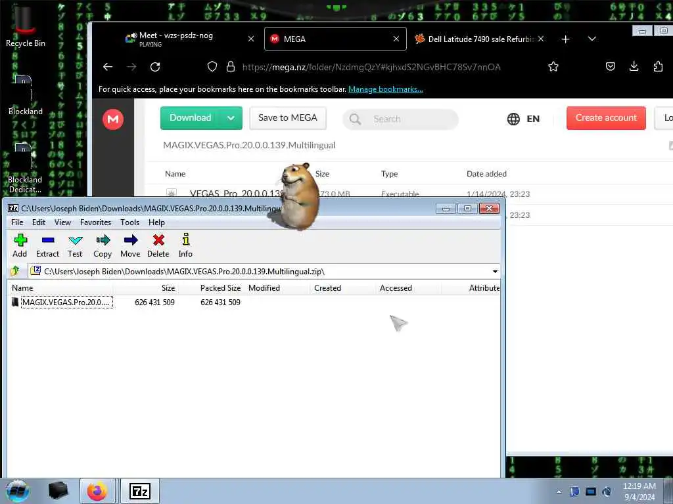Close the MEGA browser tab
The height and width of the screenshot is (504, 673).
click(x=396, y=39)
